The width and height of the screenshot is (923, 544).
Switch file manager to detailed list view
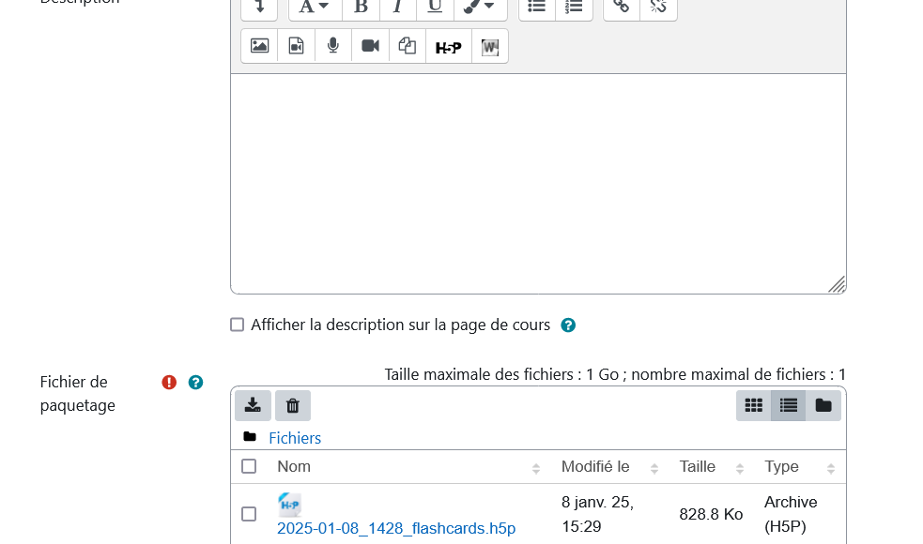point(788,405)
